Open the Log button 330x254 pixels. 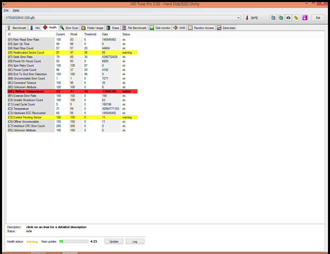point(135,242)
